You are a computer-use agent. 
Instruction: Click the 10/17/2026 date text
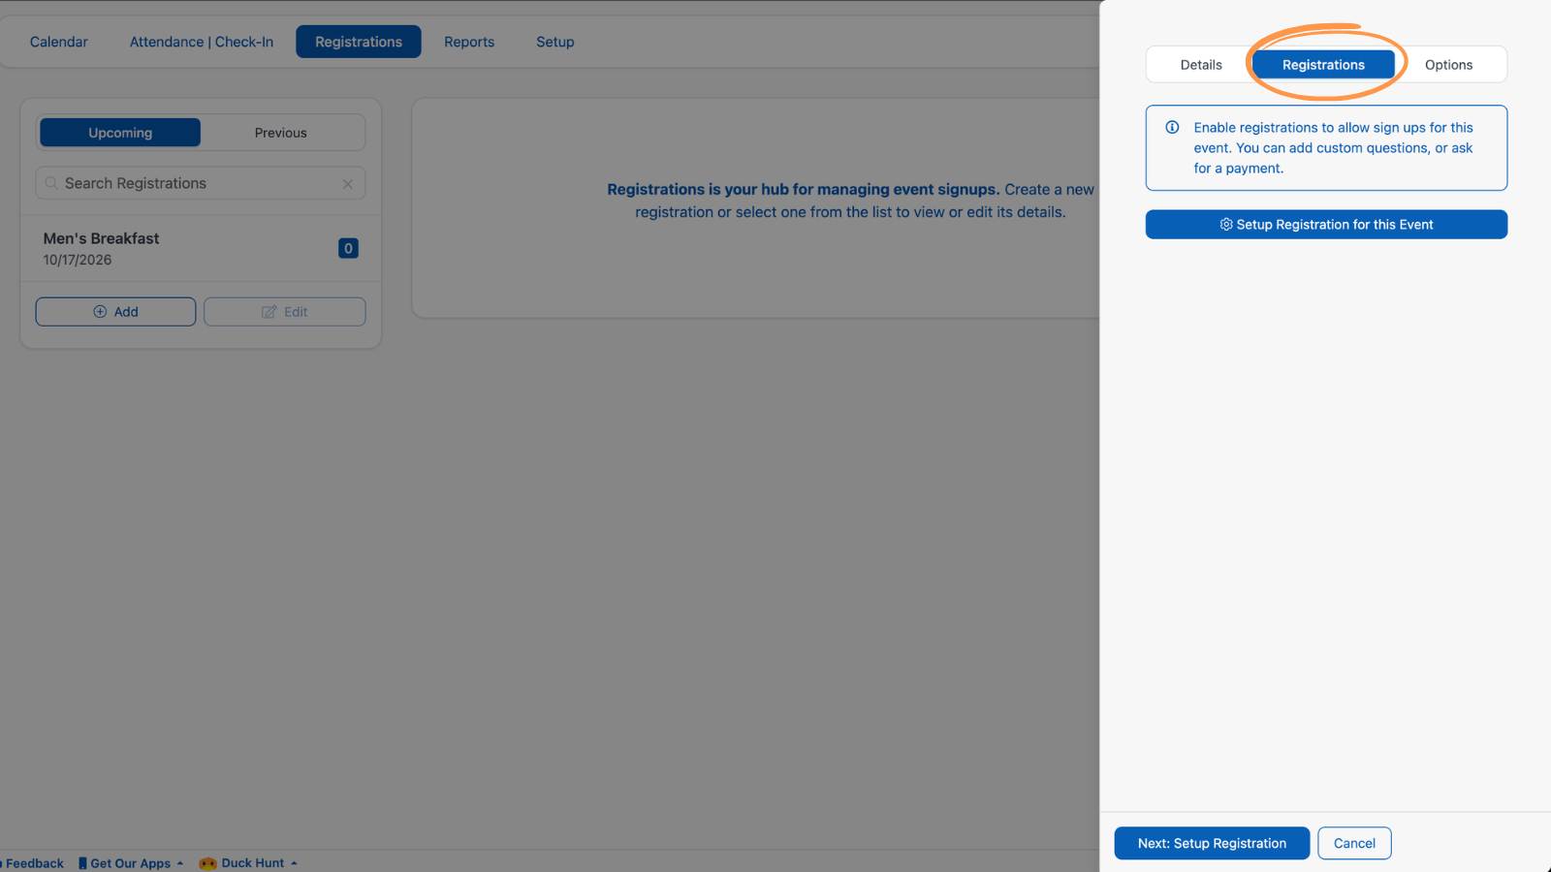(78, 260)
